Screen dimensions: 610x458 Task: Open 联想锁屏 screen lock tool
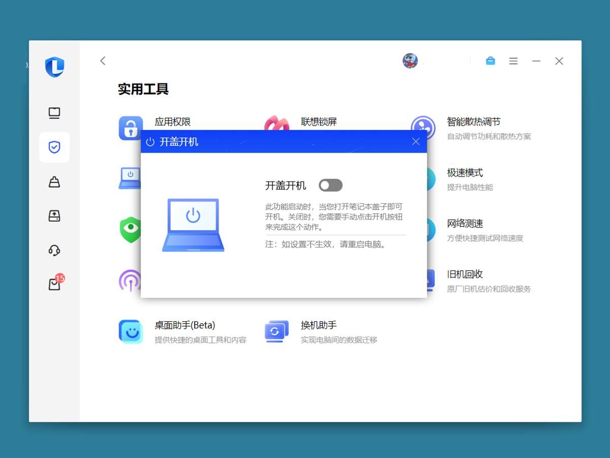pos(276,125)
